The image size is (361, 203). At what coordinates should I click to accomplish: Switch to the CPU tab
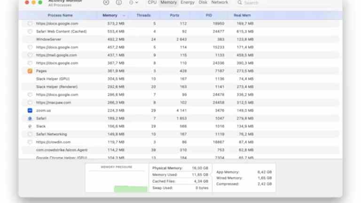pos(152,2)
